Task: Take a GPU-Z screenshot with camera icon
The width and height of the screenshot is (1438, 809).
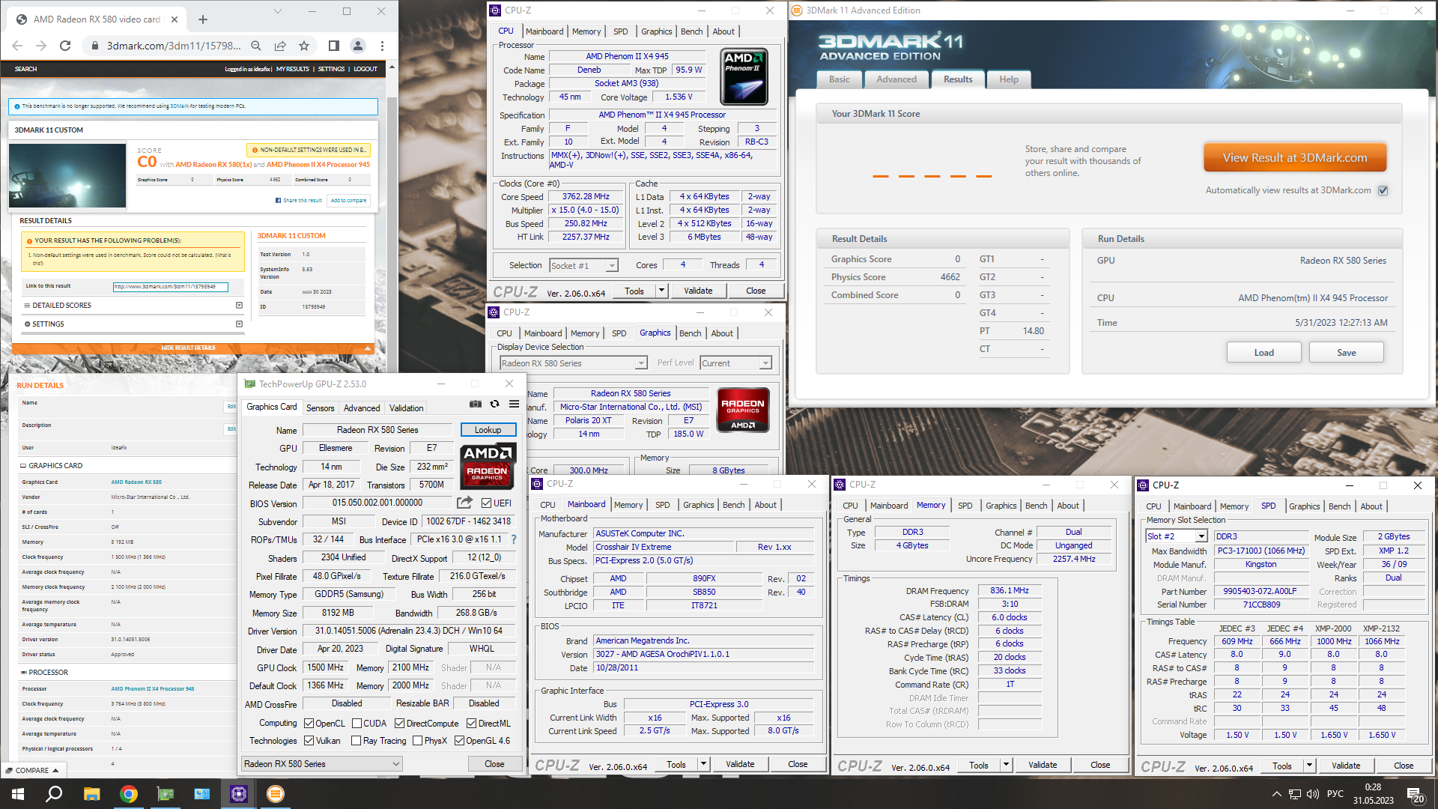Action: coord(476,404)
